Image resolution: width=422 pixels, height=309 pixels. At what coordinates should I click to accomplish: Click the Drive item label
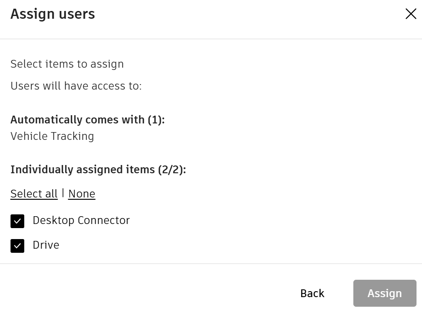click(46, 245)
